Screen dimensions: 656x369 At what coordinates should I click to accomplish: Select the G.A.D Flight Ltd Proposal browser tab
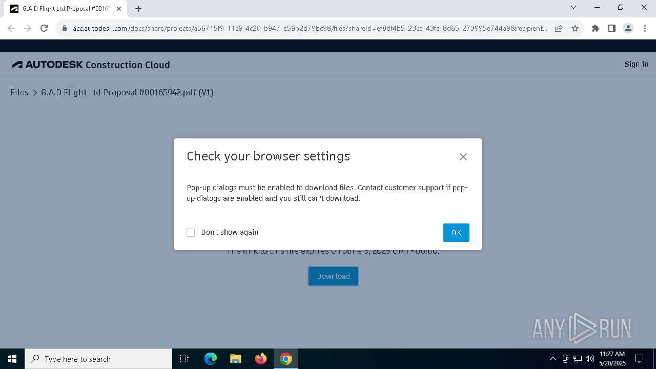pos(66,9)
